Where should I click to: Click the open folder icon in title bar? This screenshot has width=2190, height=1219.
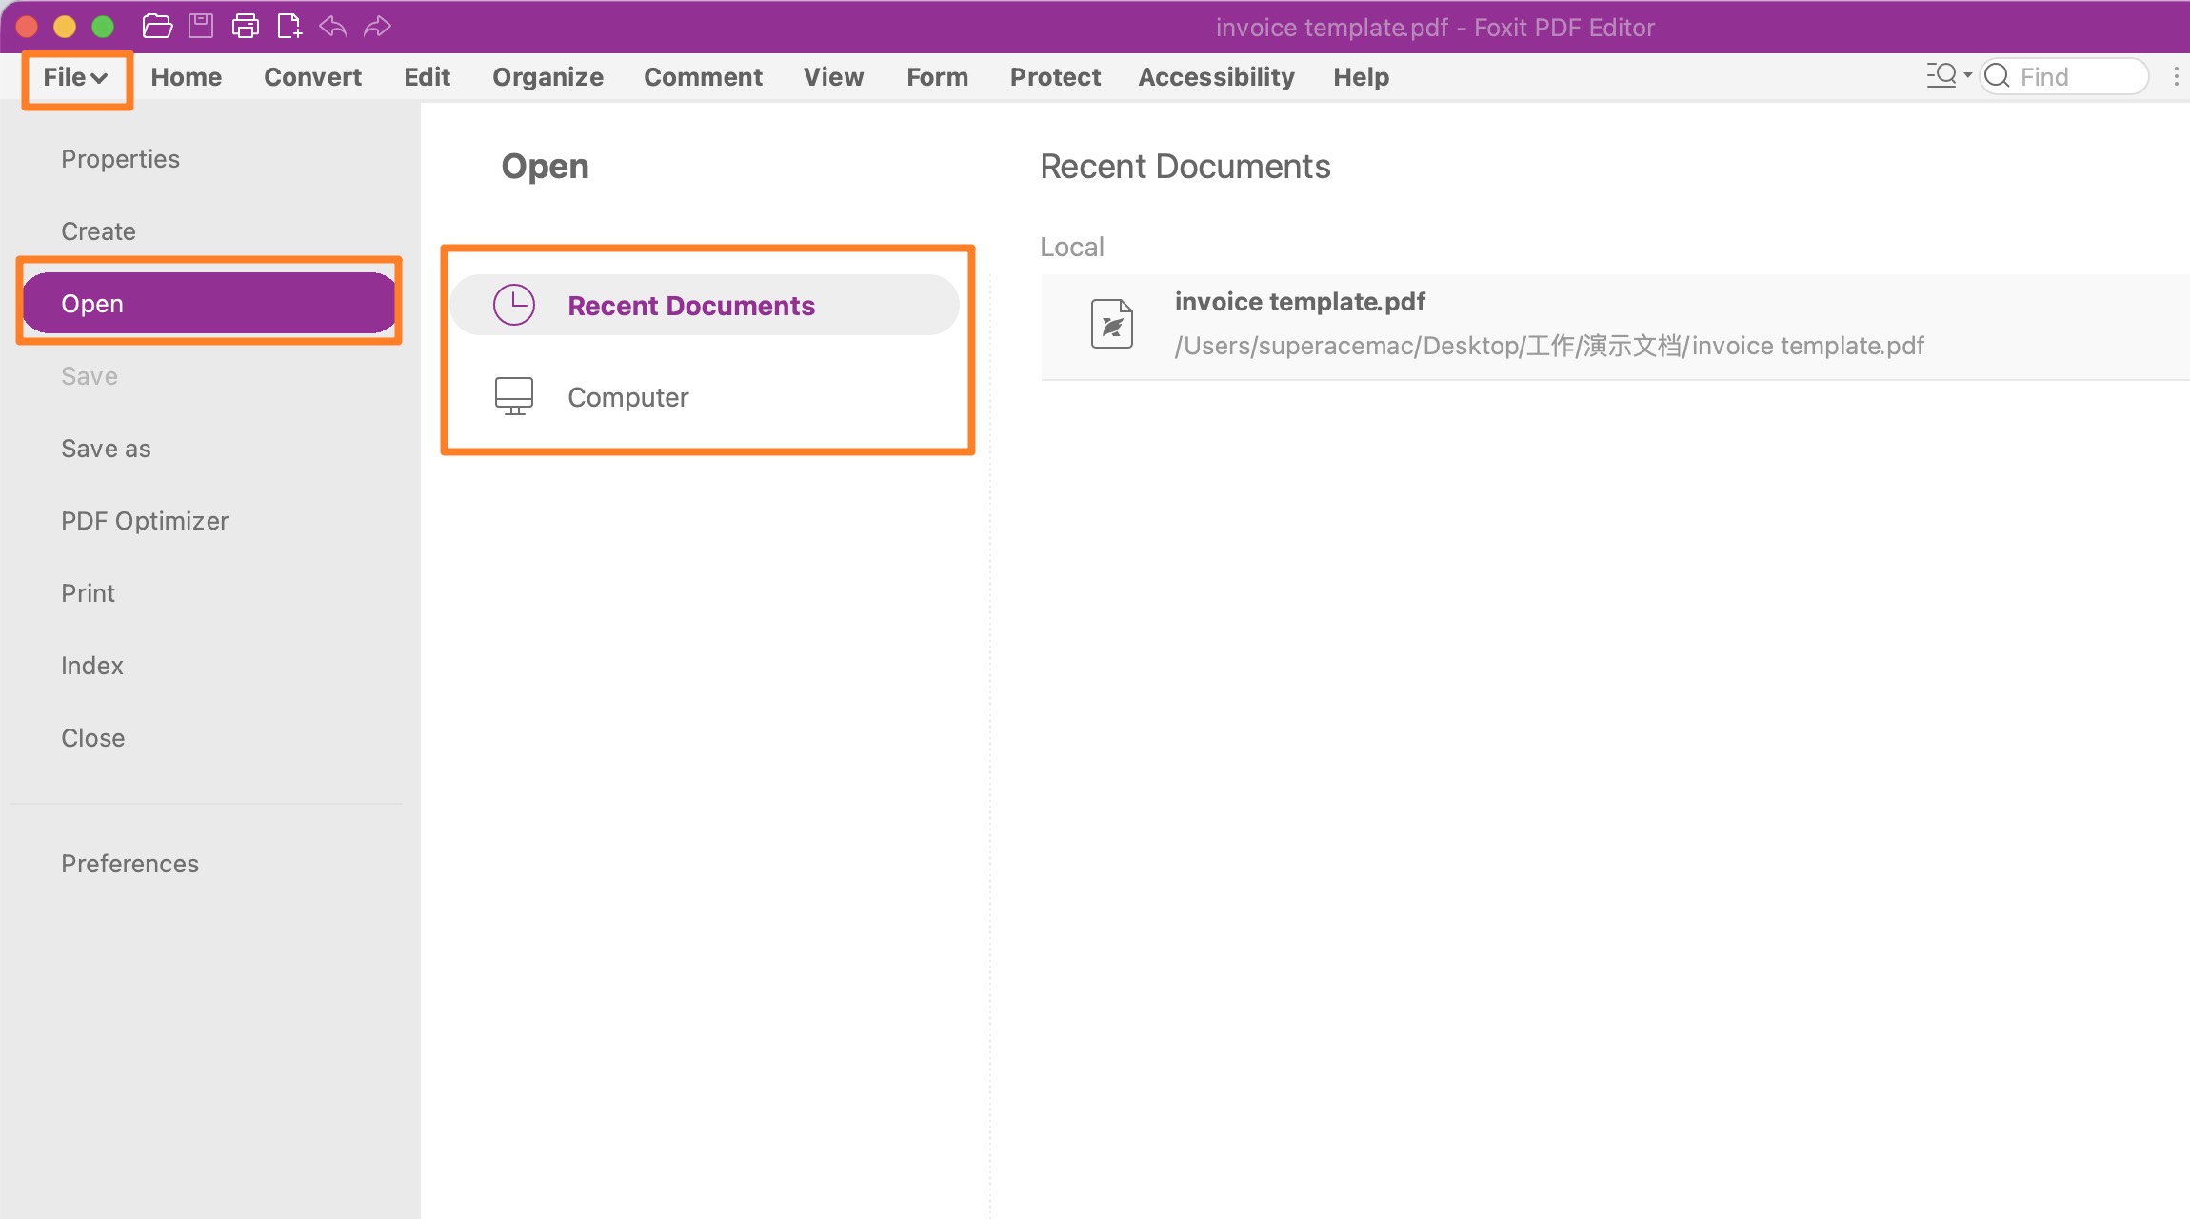coord(157,27)
